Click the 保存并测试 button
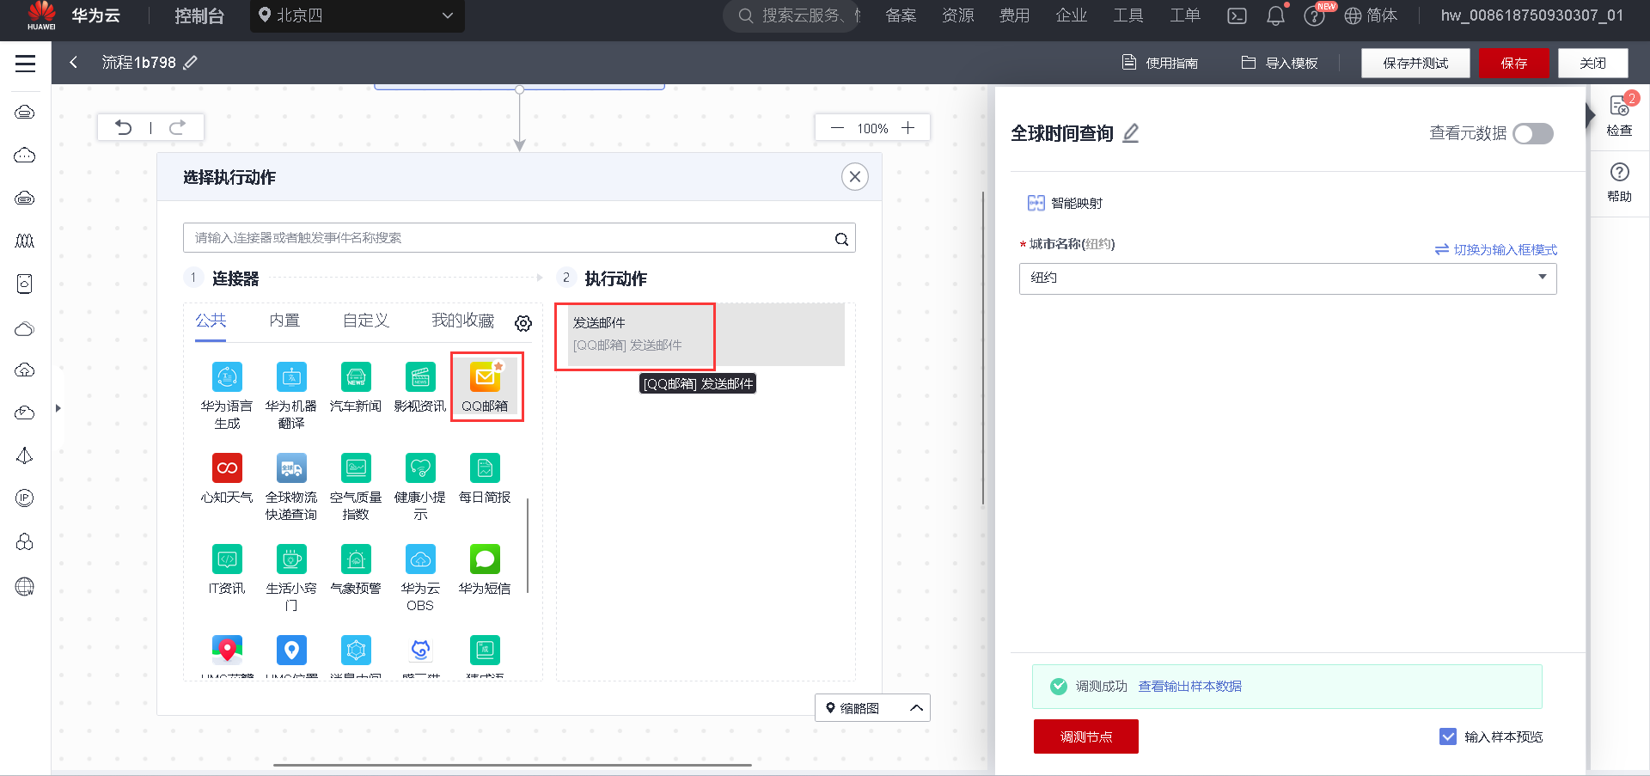1650x776 pixels. point(1415,63)
